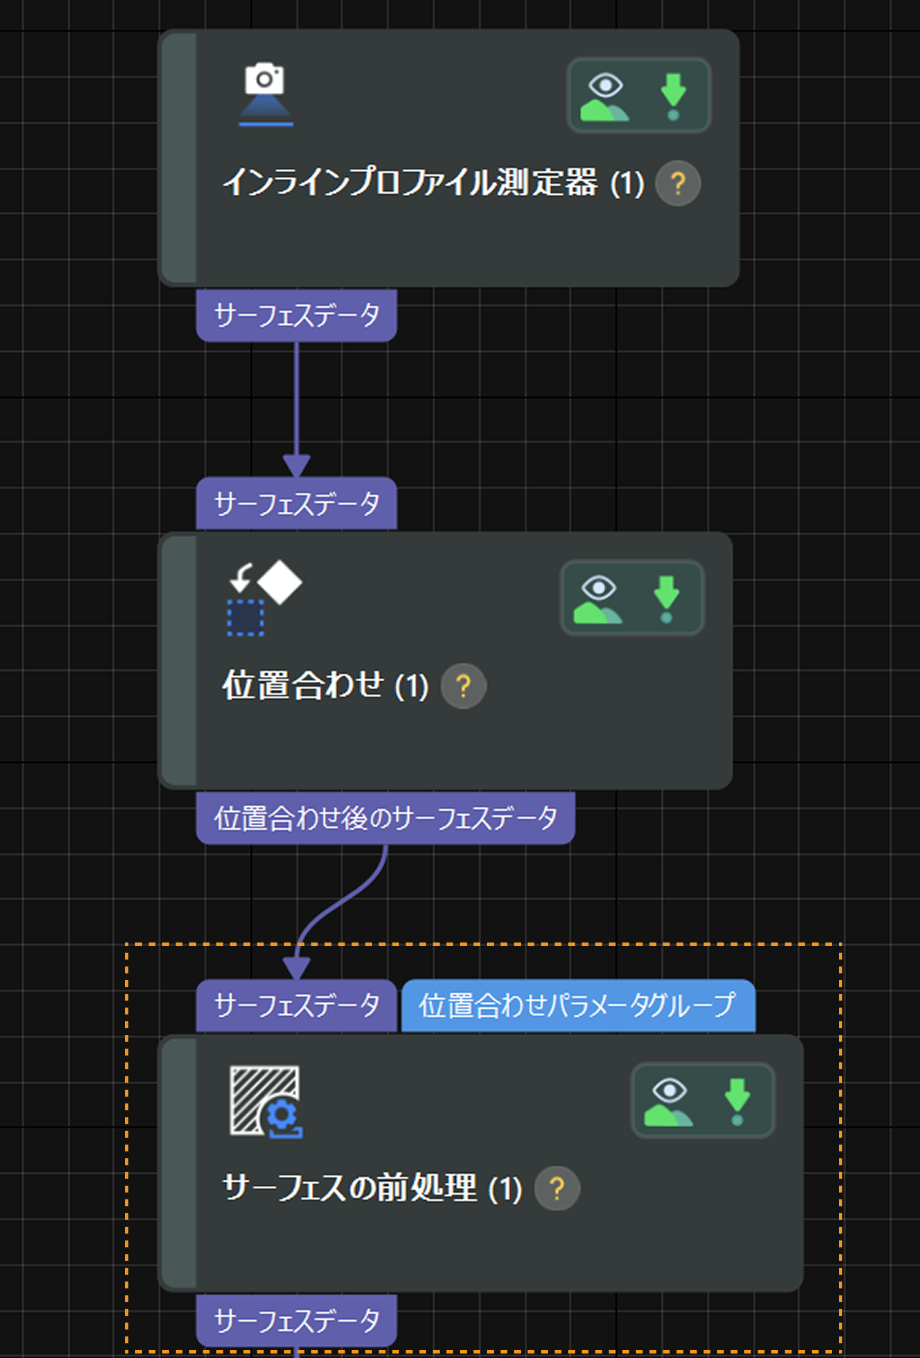
Task: Open help for 位置合わせ (1) node
Action: point(463,686)
